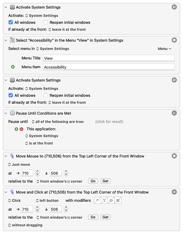Open front window's corner popup in Move and Click
The height and width of the screenshot is (234, 183).
[59, 217]
